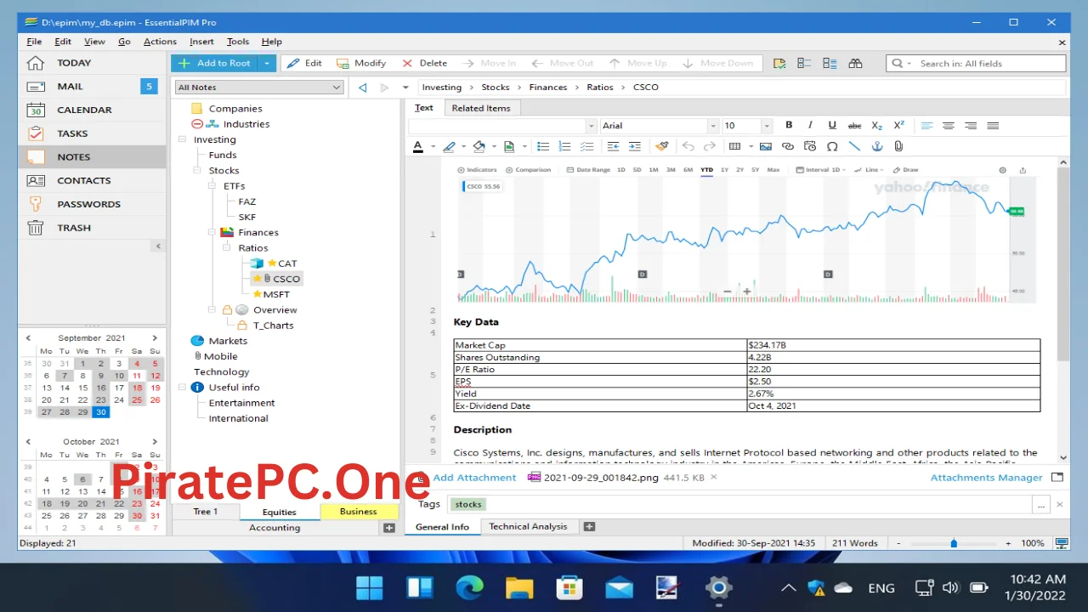Switch to the Technical Analysis tab
Screen dimensions: 1088x612
528,526
